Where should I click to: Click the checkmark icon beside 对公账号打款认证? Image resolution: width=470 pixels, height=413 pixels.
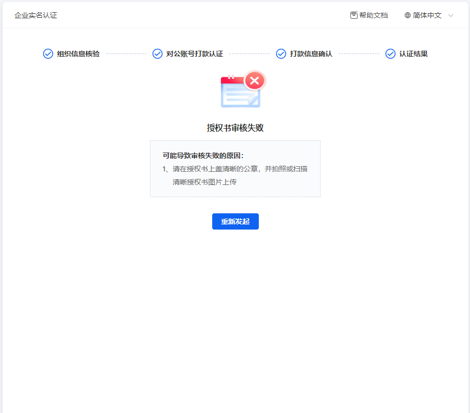[x=158, y=54]
